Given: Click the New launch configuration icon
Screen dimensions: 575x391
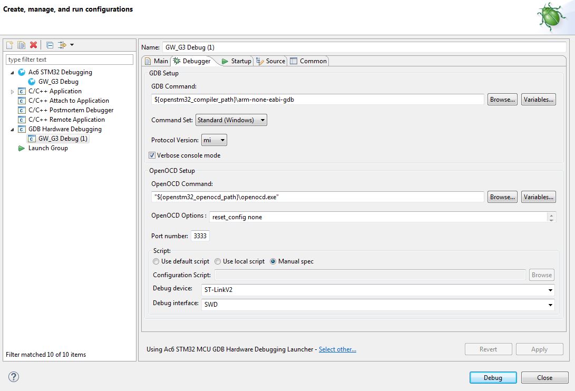Looking at the screenshot, I should click(9, 45).
